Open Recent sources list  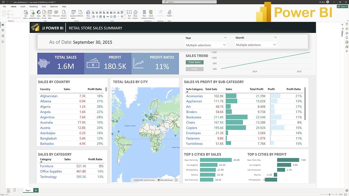click(x=64, y=14)
